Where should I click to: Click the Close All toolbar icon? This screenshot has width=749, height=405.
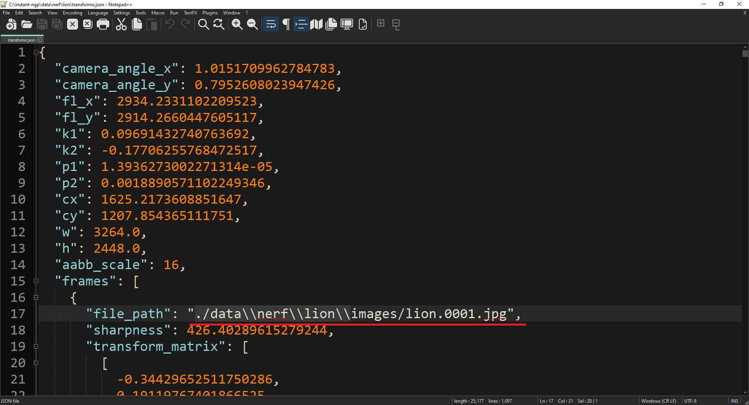(87, 24)
